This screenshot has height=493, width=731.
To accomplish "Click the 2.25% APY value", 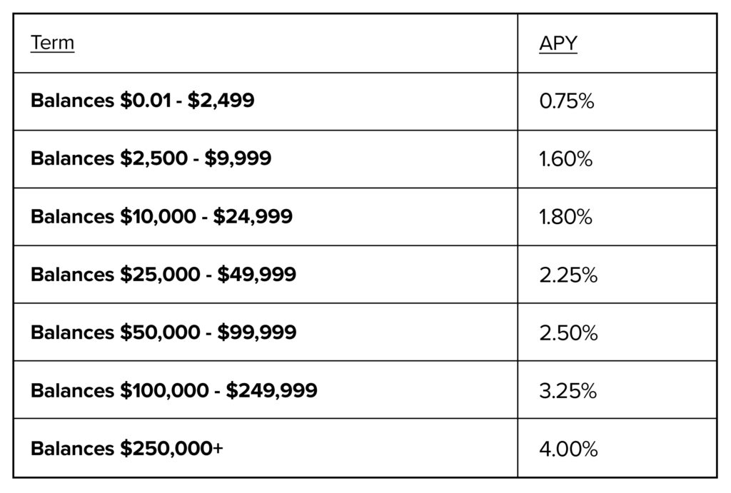I will (x=568, y=275).
